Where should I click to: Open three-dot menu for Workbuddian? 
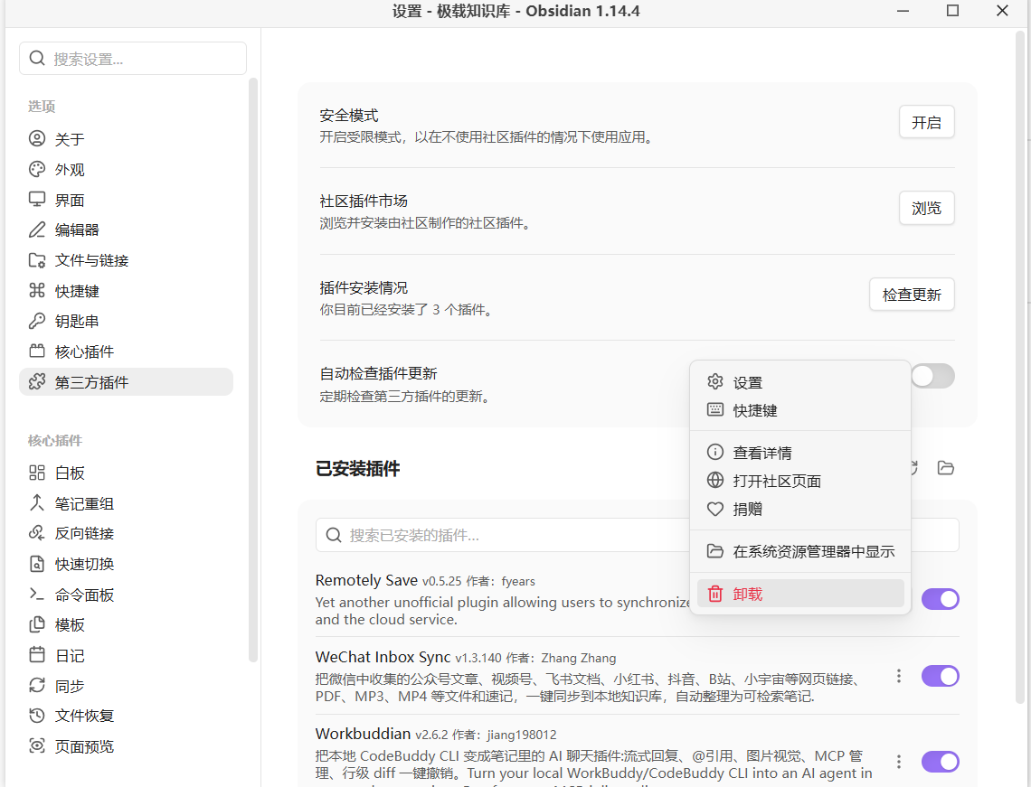point(899,762)
